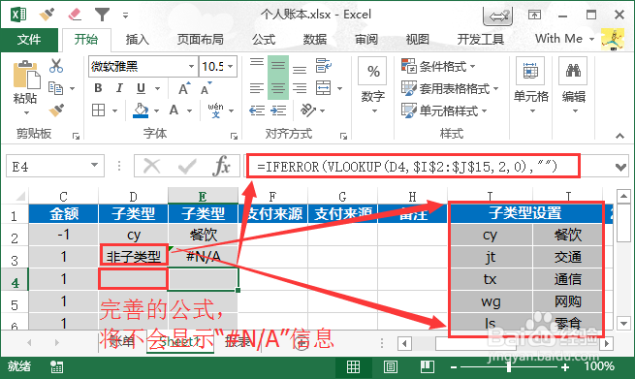Select align text right

[300, 88]
